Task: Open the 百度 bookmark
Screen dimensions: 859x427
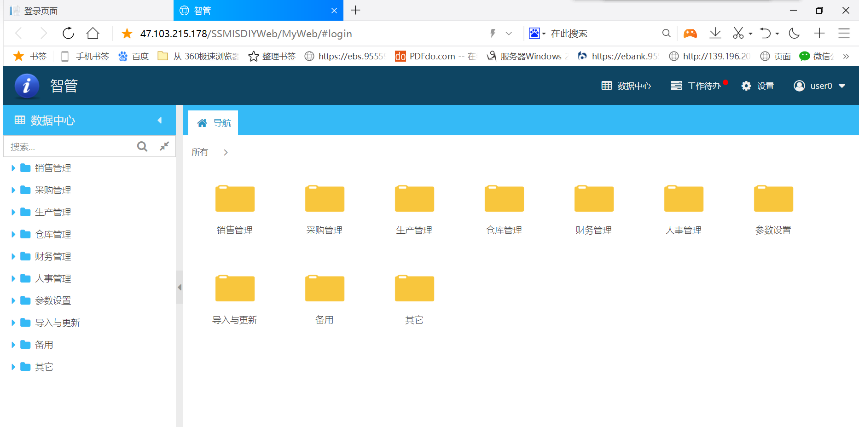Action: coord(133,56)
